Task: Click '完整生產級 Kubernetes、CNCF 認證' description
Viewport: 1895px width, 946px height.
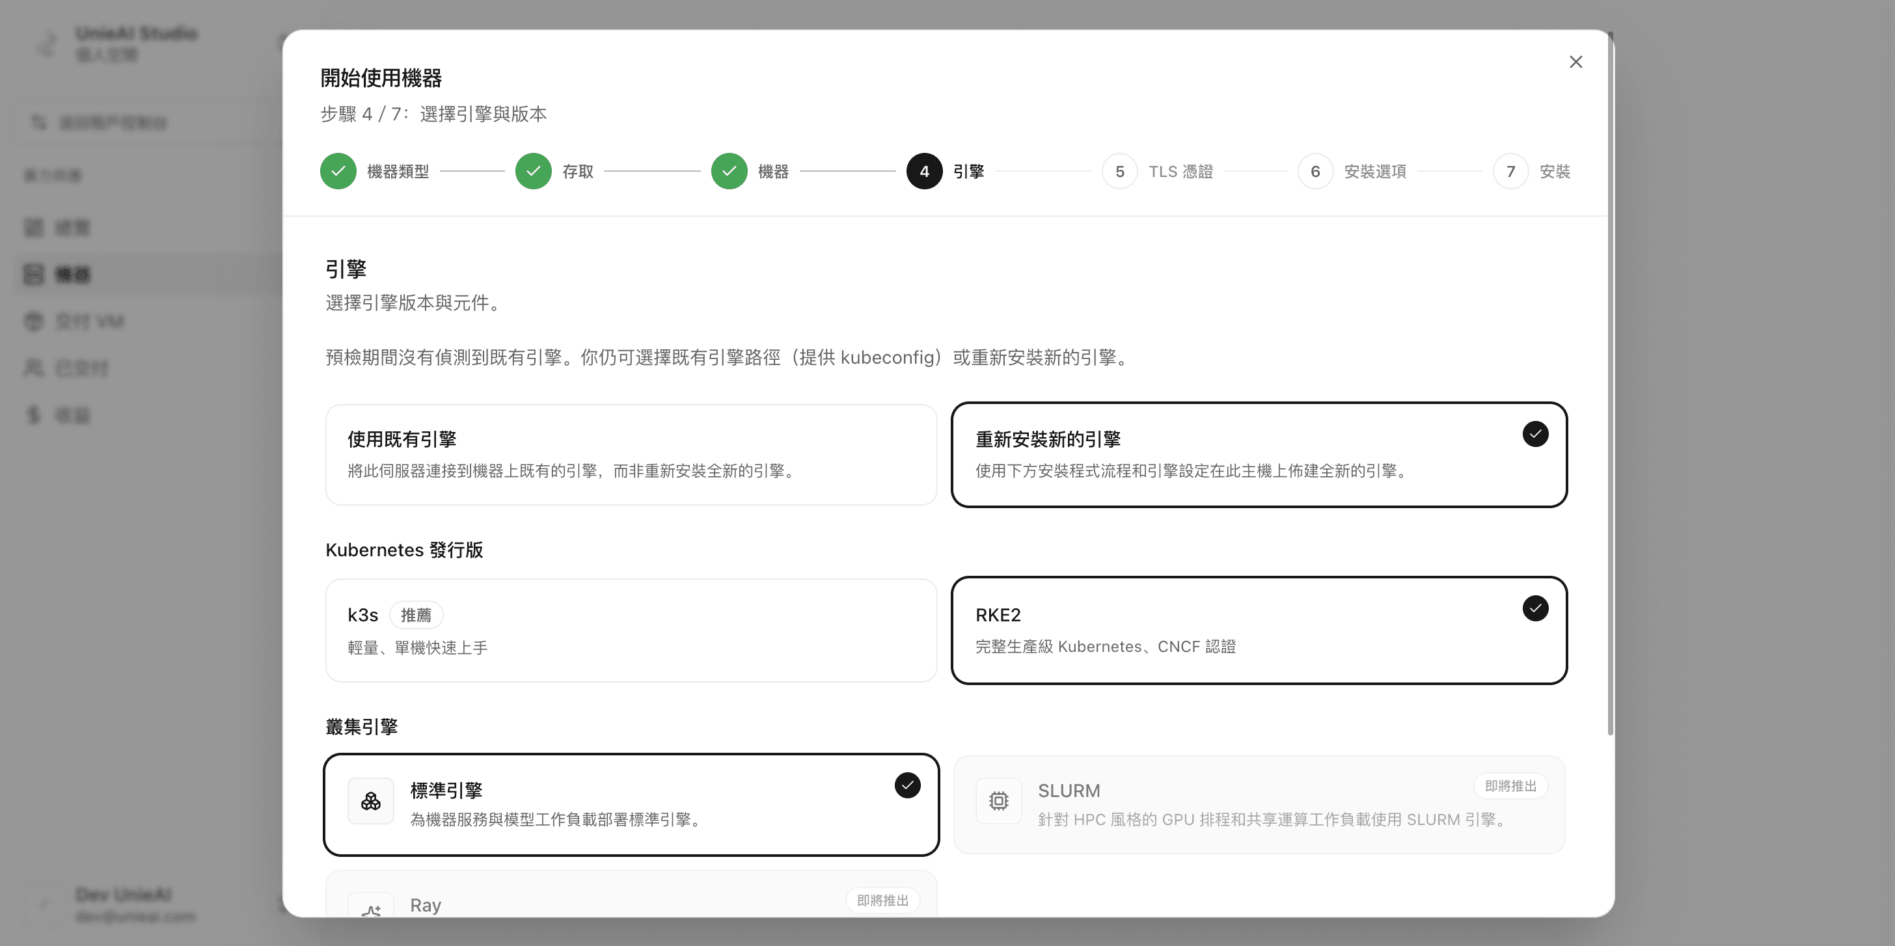Action: click(x=1105, y=647)
